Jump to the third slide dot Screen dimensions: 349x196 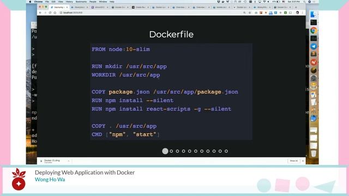point(177,151)
